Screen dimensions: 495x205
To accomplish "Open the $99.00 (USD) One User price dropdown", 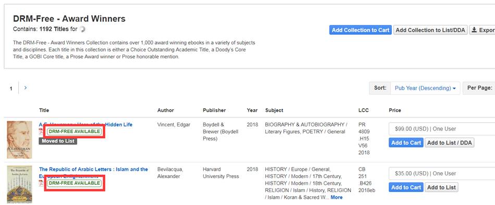I will (442, 129).
